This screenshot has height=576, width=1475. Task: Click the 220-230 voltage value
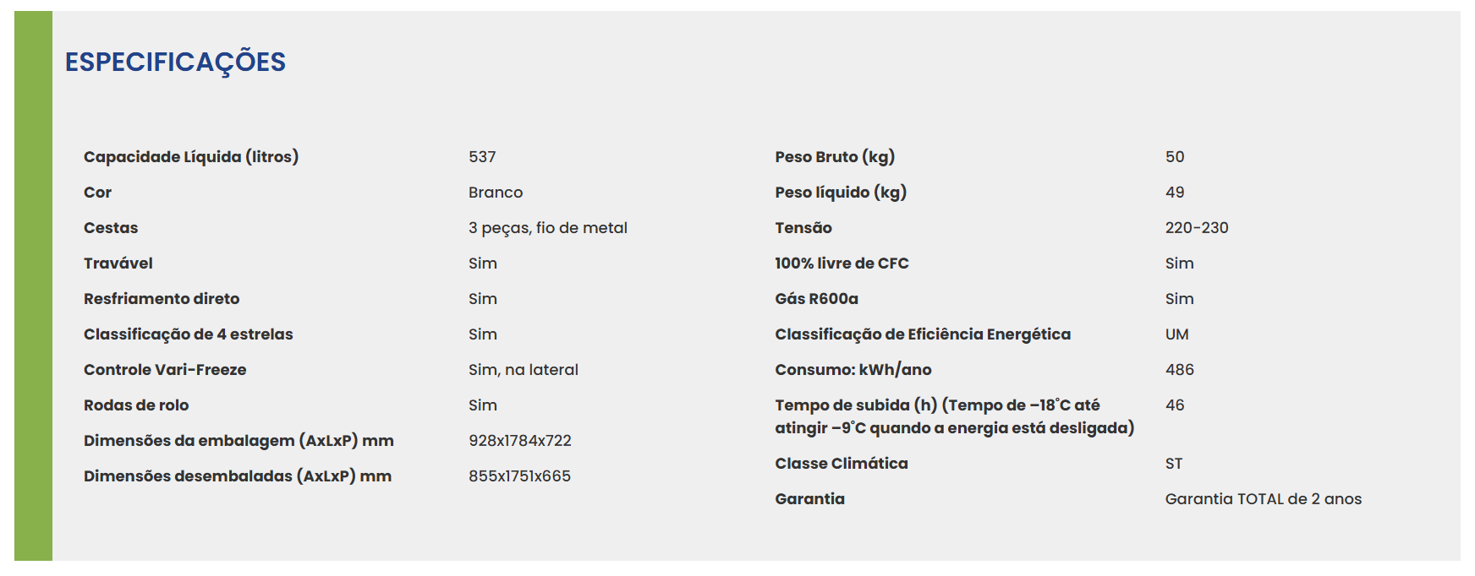1197,228
